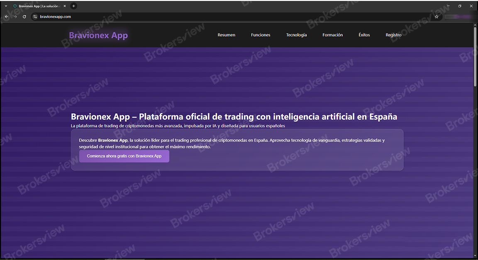Select Éxitos from the navigation bar
The image size is (478, 260).
pyautogui.click(x=364, y=35)
